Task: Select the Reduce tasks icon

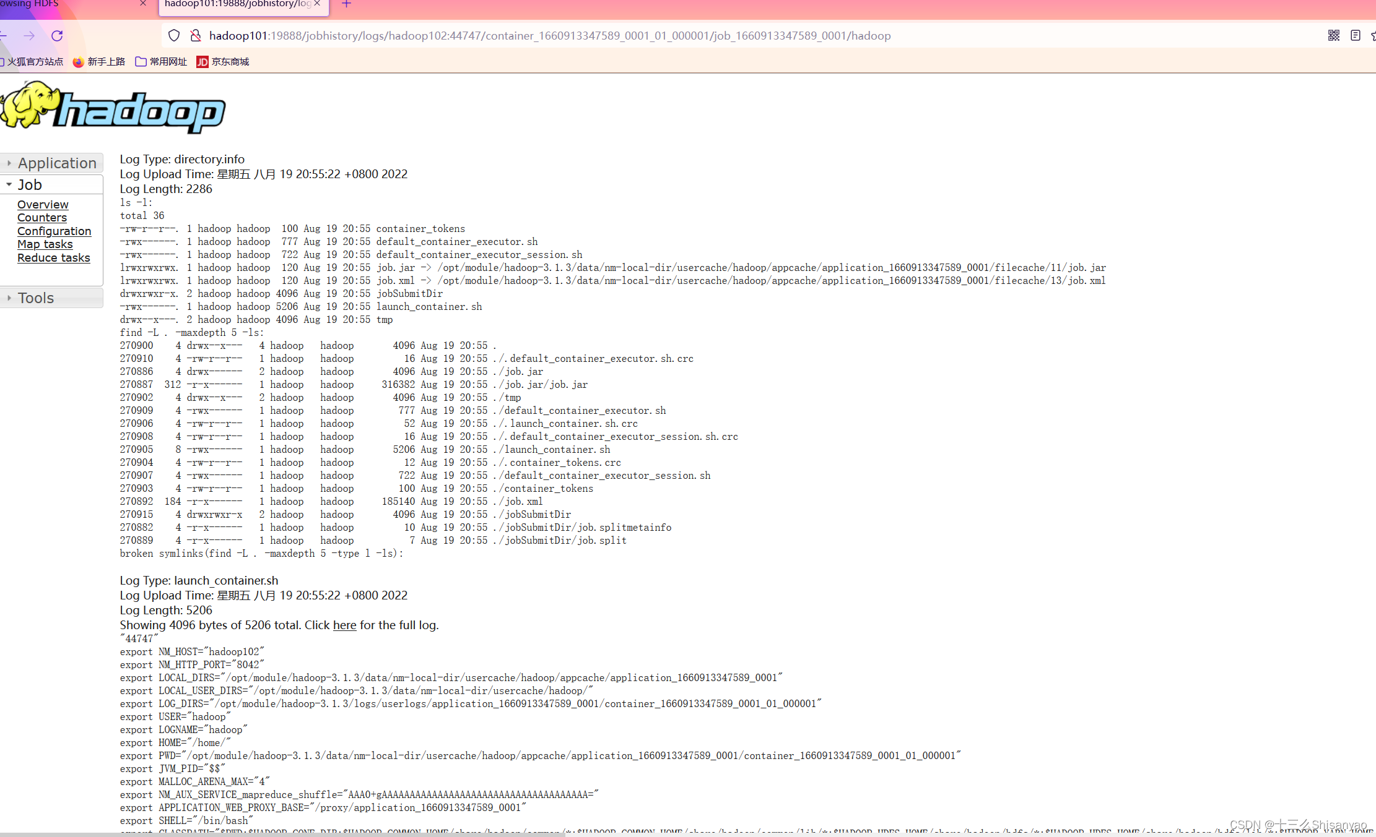Action: point(53,256)
